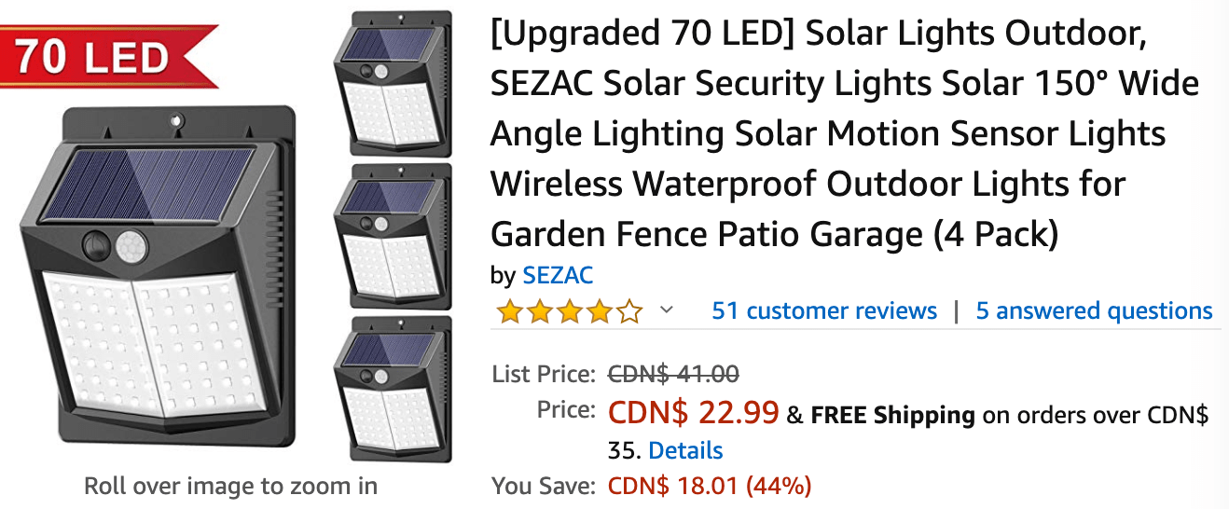Open the 5 answered questions link
Screen dimensions: 1229x509
(x=1094, y=310)
